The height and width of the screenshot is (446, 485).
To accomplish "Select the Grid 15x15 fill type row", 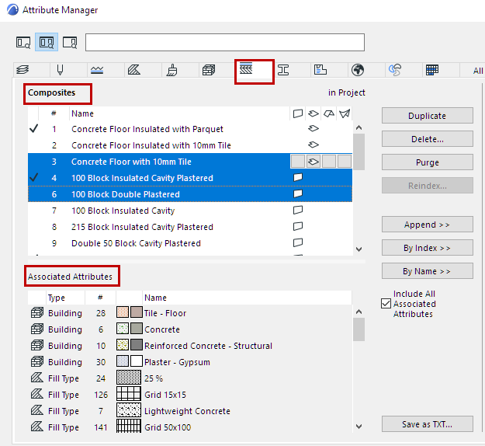I will point(190,395).
